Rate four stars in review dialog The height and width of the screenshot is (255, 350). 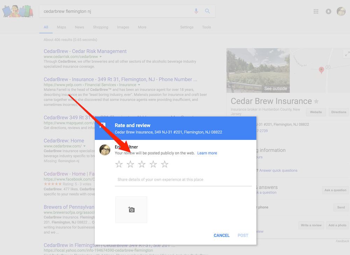click(153, 164)
